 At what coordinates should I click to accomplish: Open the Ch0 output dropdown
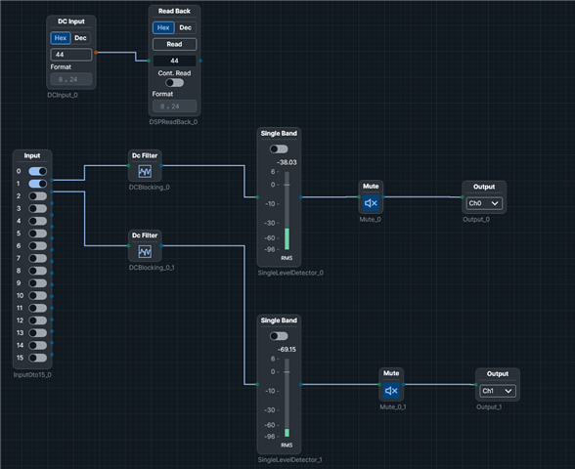tap(484, 203)
